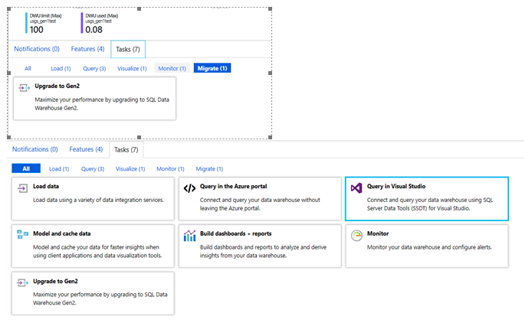This screenshot has height=323, width=532.
Task: Filter by Monitor (1) in lower panel
Action: click(170, 169)
